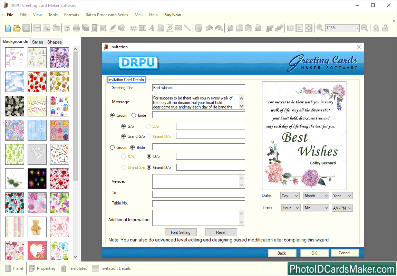This screenshot has width=397, height=276.
Task: Click OK to confirm invitation
Action: pos(314,253)
